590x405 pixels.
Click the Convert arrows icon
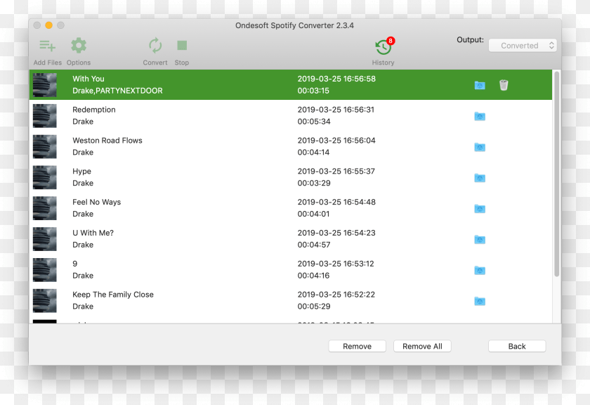(155, 46)
